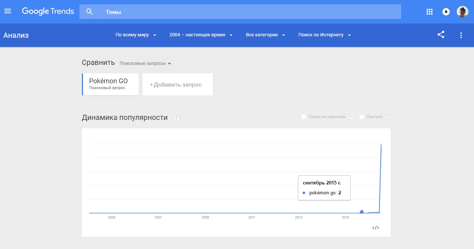The height and width of the screenshot is (249, 474).
Task: Click +Добавить запрос to add a term
Action: (177, 84)
